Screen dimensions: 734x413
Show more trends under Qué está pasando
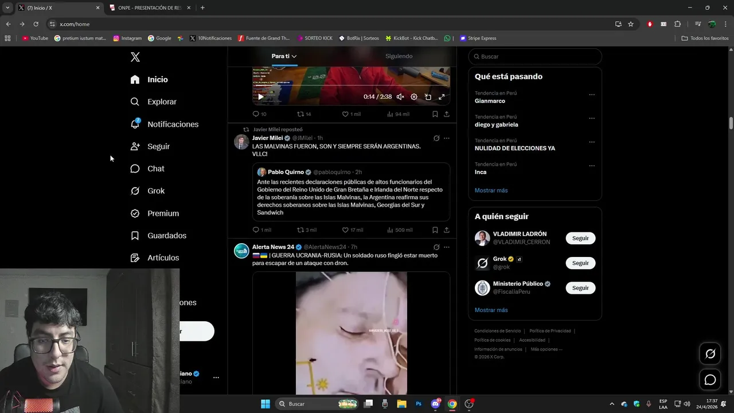pyautogui.click(x=491, y=190)
